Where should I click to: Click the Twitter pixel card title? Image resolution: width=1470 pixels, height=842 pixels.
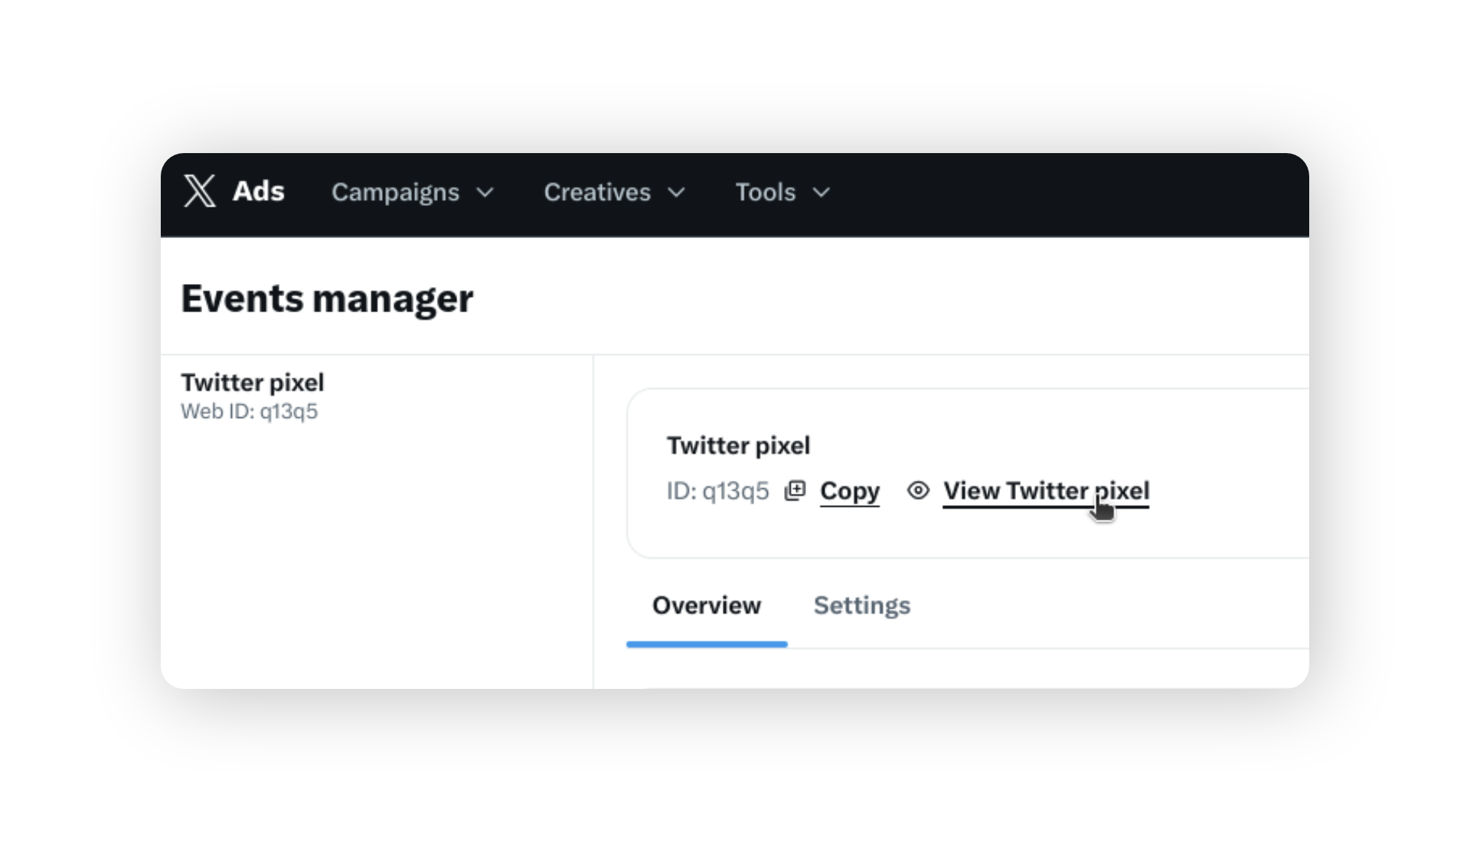[x=738, y=445]
